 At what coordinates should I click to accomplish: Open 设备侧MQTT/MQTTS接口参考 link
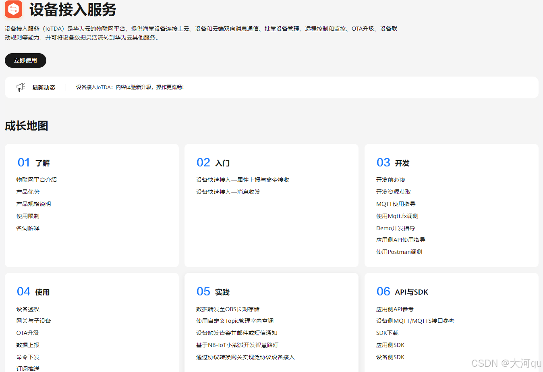tap(415, 321)
